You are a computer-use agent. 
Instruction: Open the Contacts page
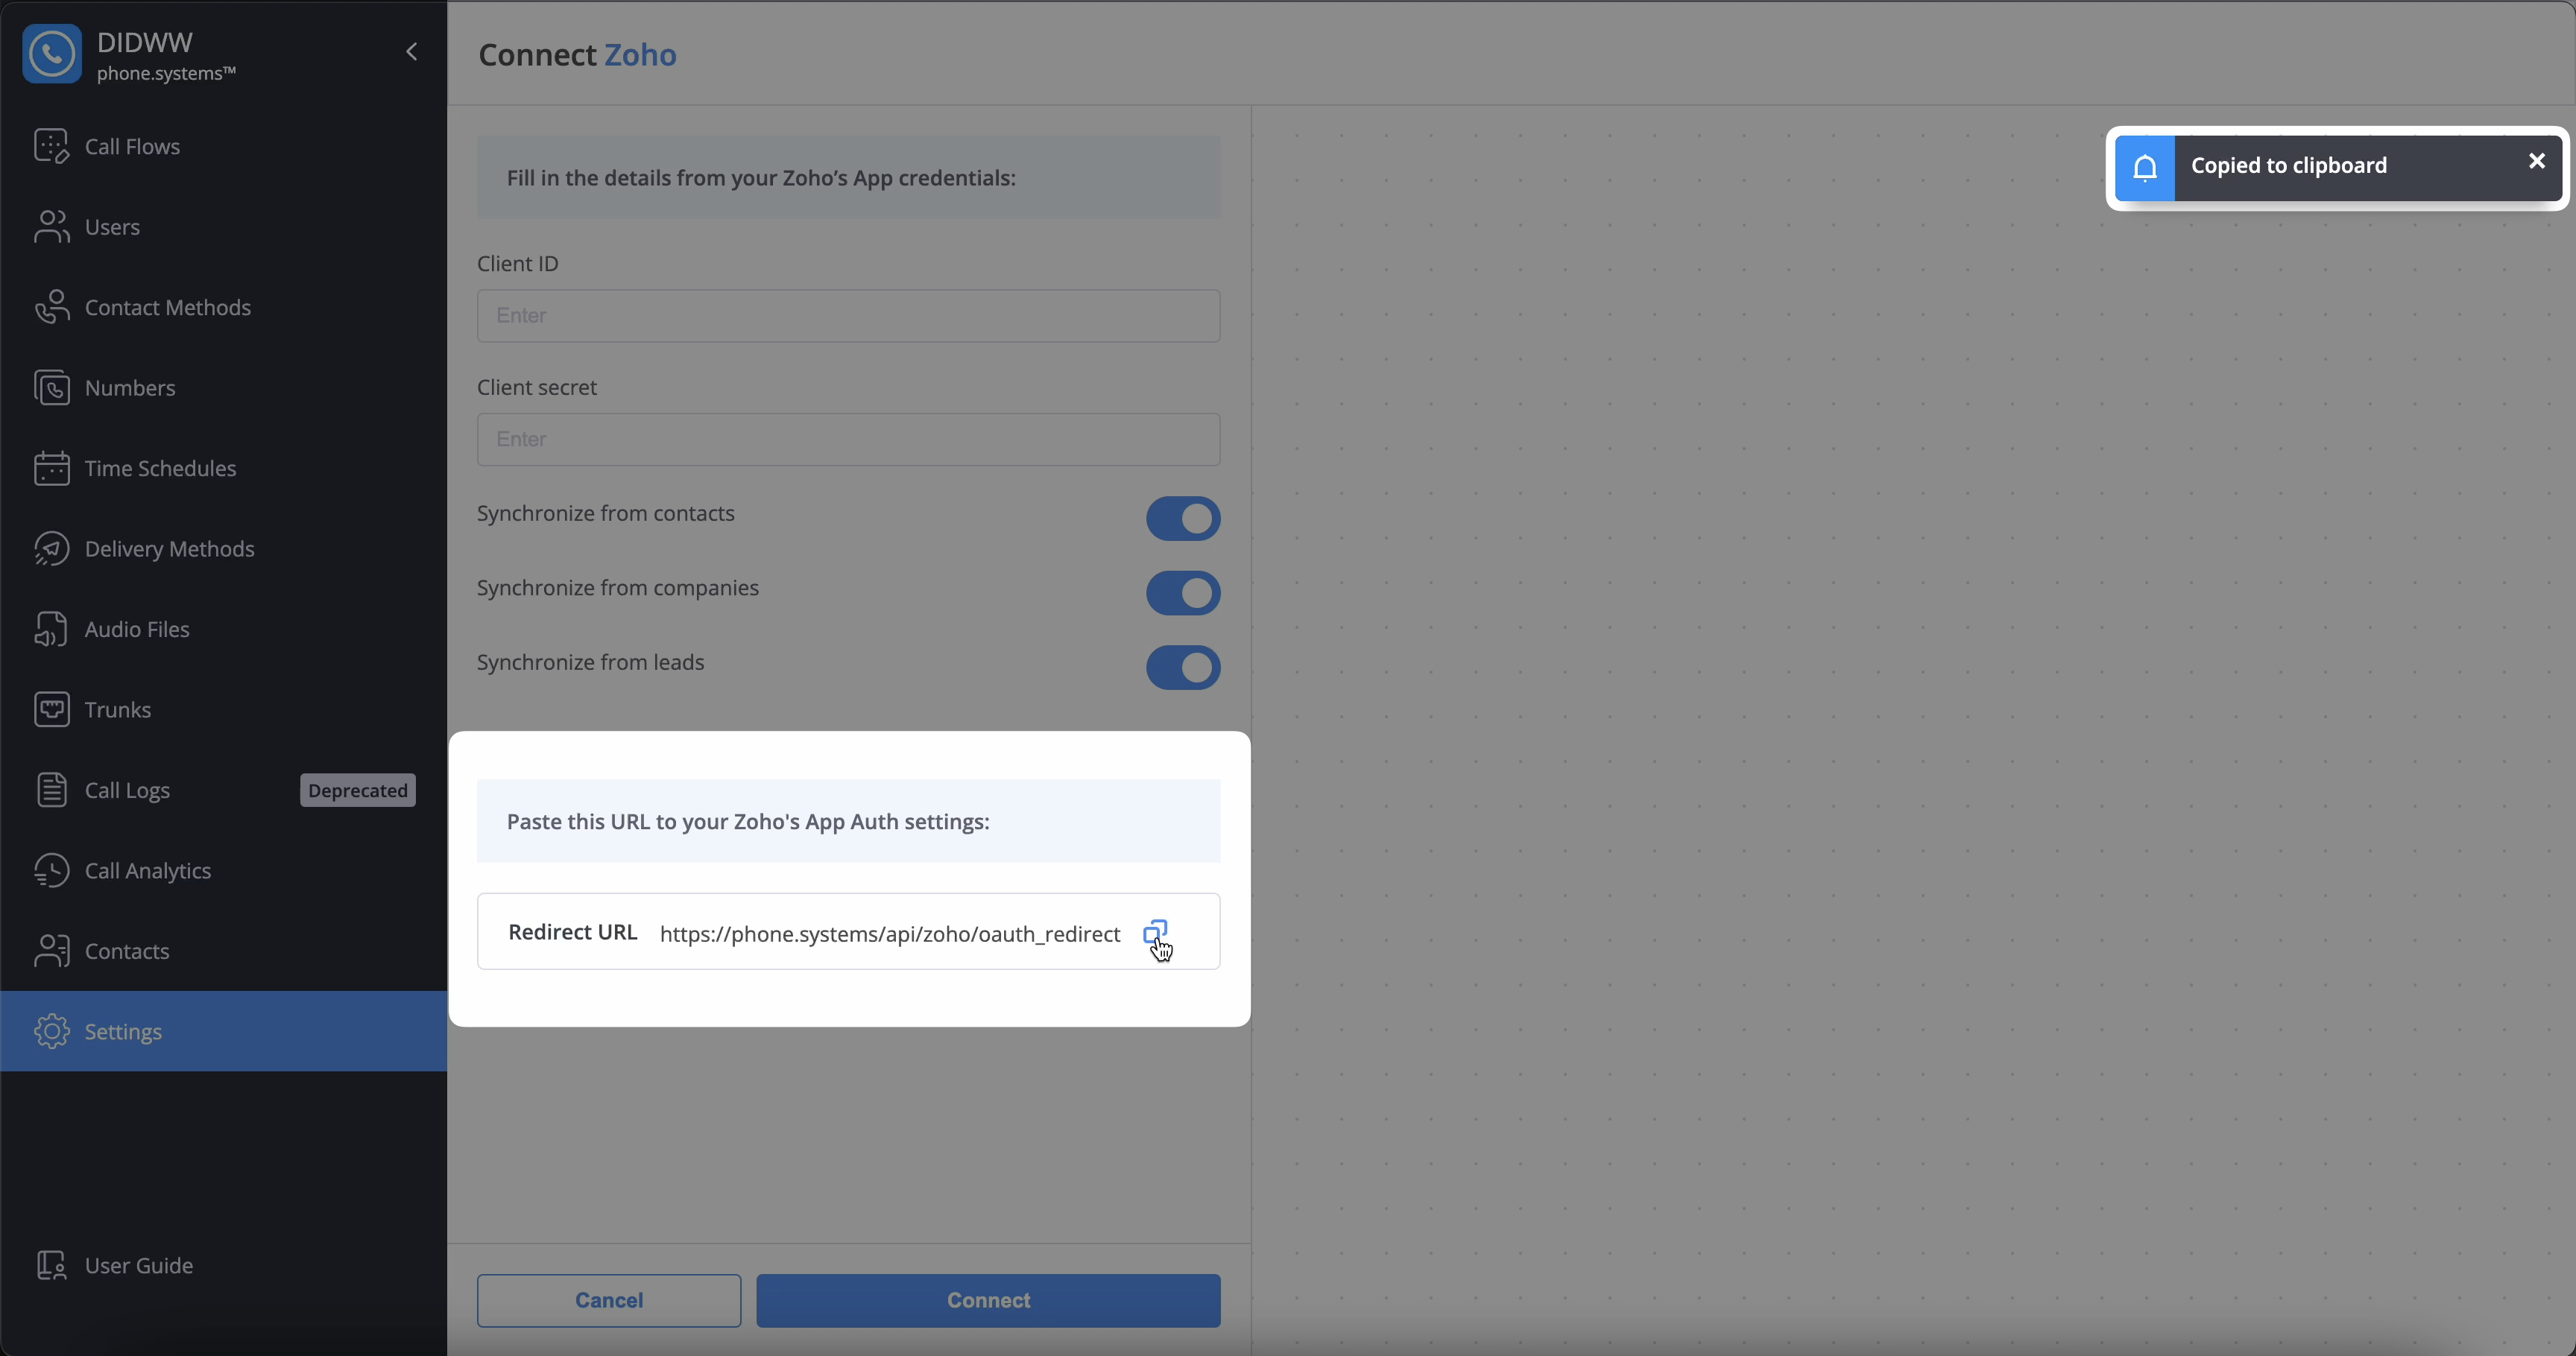click(x=224, y=950)
